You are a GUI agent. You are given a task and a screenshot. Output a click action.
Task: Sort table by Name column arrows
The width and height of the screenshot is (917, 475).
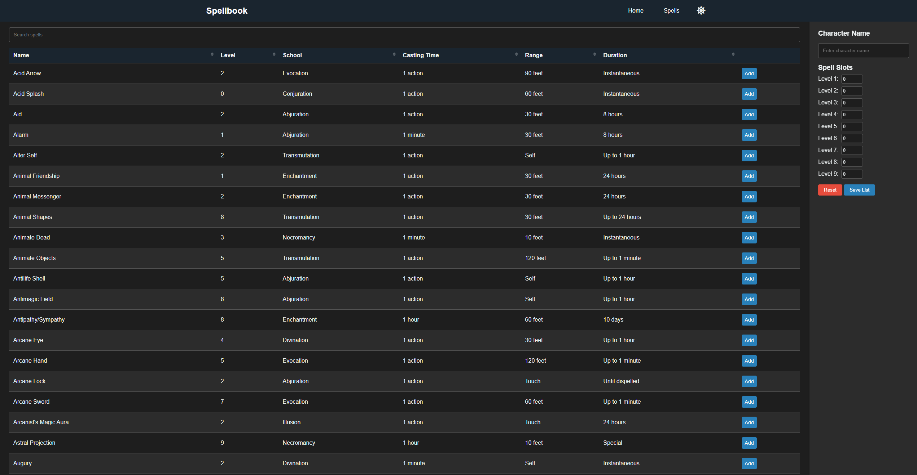click(x=212, y=54)
